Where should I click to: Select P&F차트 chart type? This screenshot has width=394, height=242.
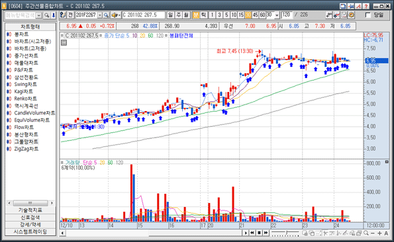[x=23, y=70]
